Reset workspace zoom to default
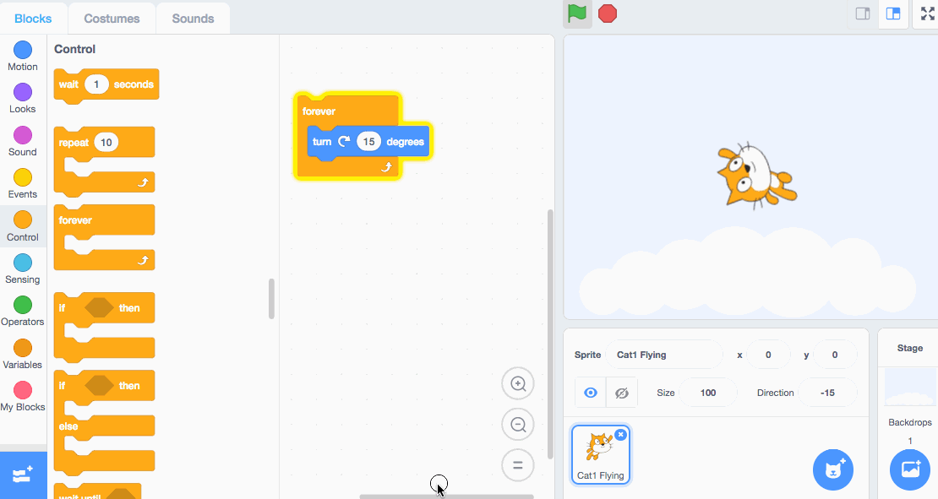The height and width of the screenshot is (499, 938). coord(518,465)
